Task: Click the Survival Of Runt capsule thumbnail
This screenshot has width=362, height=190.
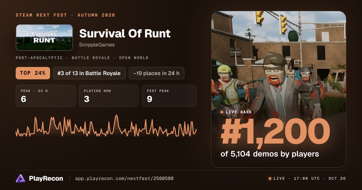Action: [x=44, y=37]
